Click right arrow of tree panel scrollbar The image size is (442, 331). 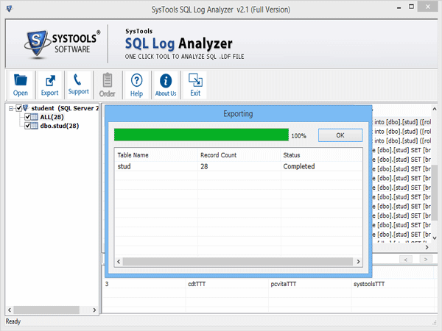click(x=94, y=310)
